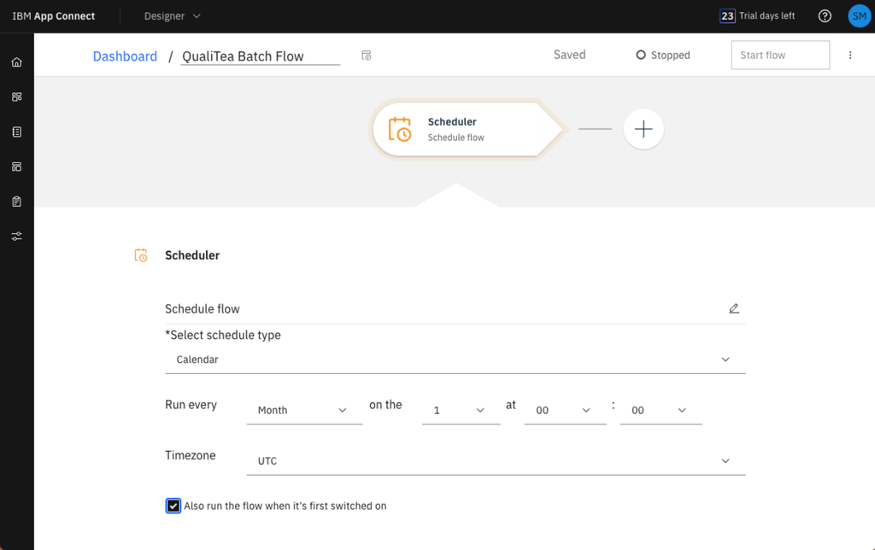Open the Dashboard grid icon in sidebar
Image resolution: width=875 pixels, height=550 pixels.
[x=15, y=97]
